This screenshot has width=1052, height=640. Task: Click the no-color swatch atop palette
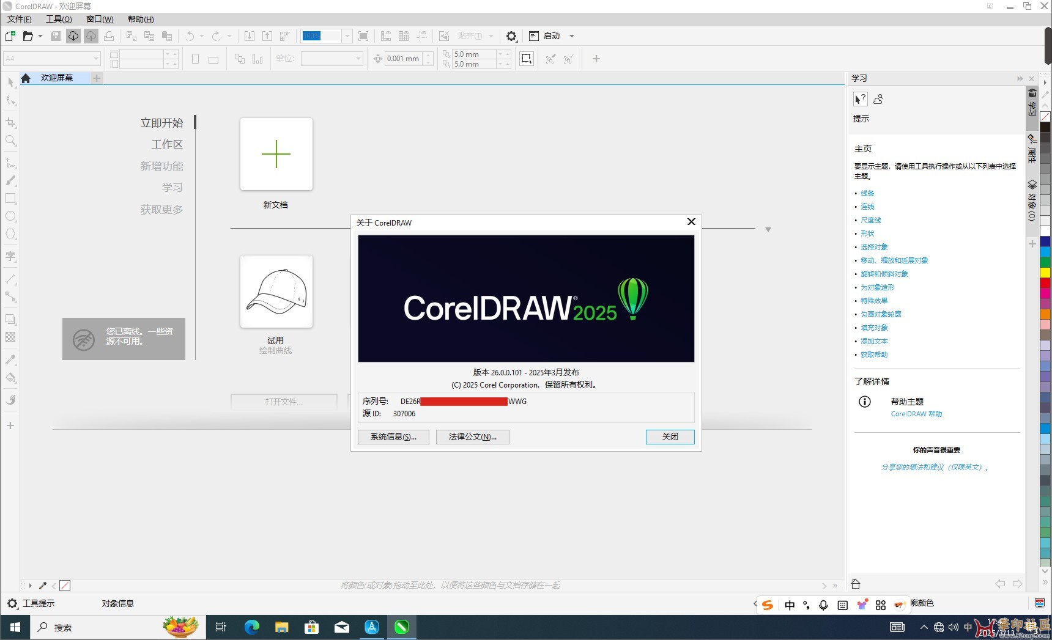point(1045,117)
